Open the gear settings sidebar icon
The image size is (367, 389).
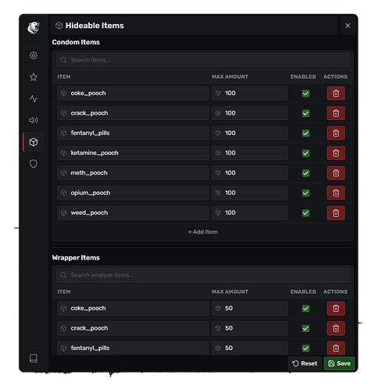[34, 55]
